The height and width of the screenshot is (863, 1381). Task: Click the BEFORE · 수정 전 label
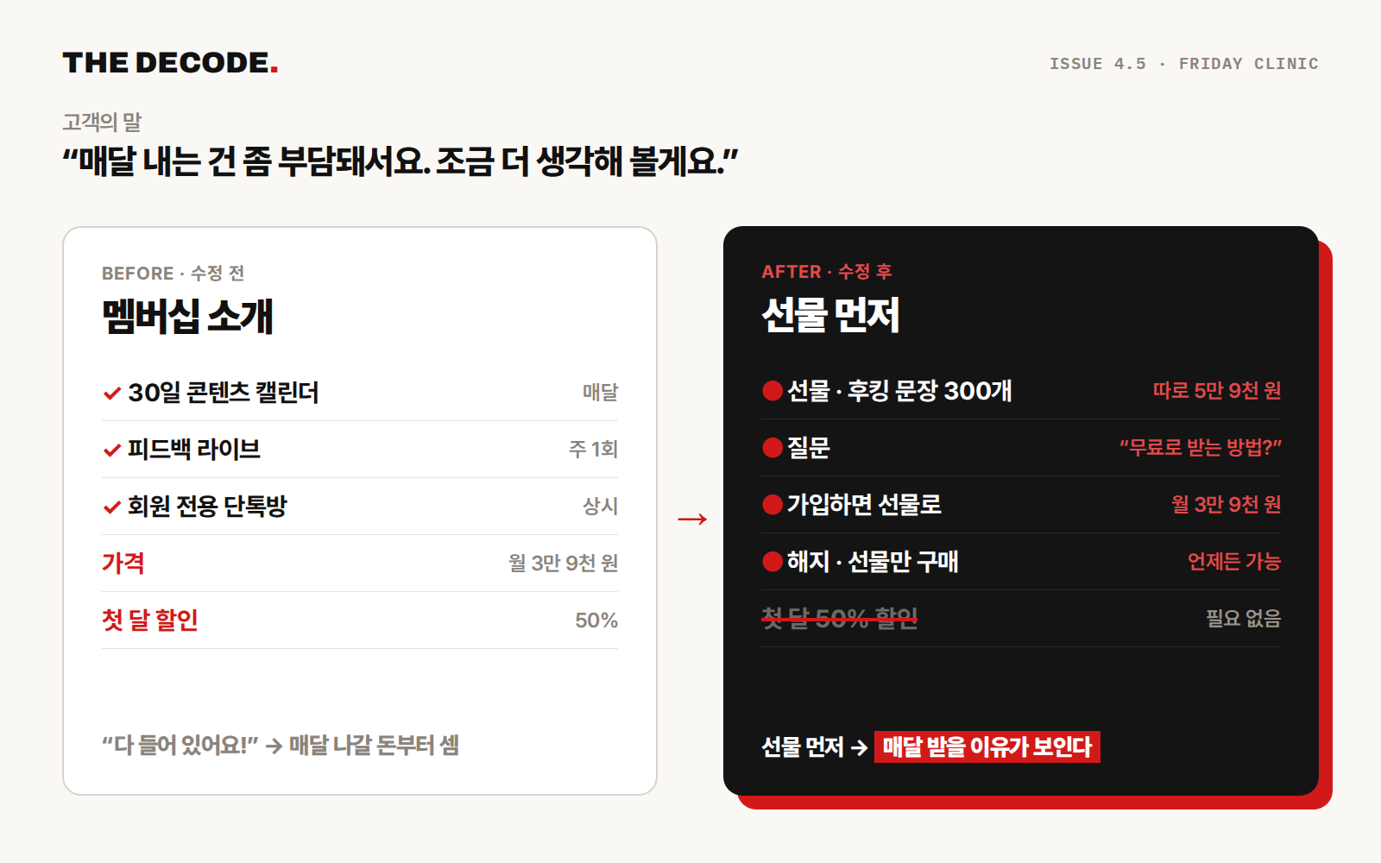[x=173, y=274]
